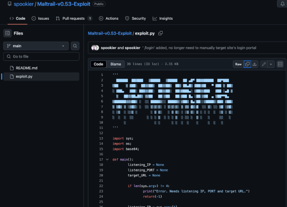Focus the Go to file input
Image resolution: width=287 pixels, height=207 pixels.
41,56
